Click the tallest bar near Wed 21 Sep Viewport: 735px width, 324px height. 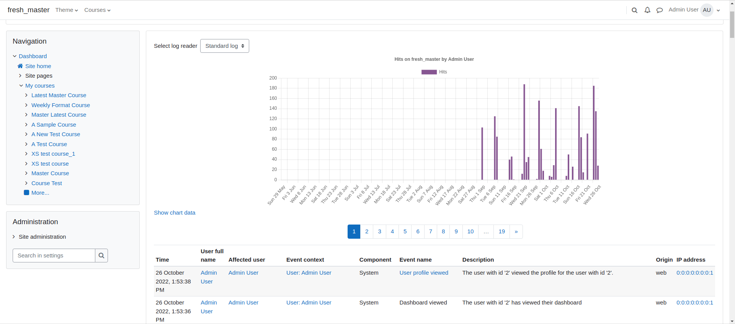pyautogui.click(x=524, y=132)
